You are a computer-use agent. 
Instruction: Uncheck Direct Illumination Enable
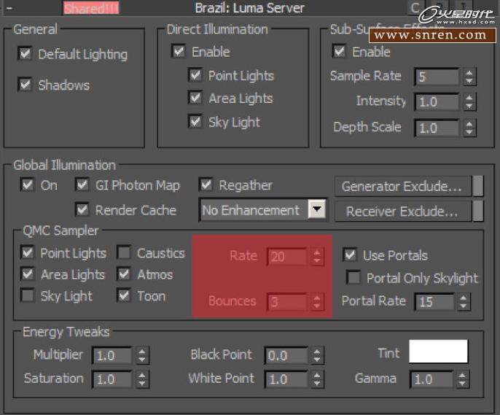tap(179, 51)
